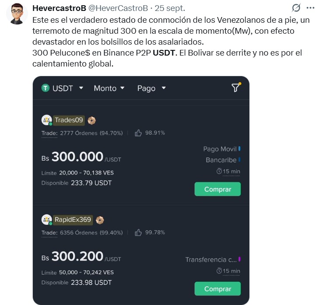Open the Monto amount dropdown
322x305 pixels.
pyautogui.click(x=109, y=88)
